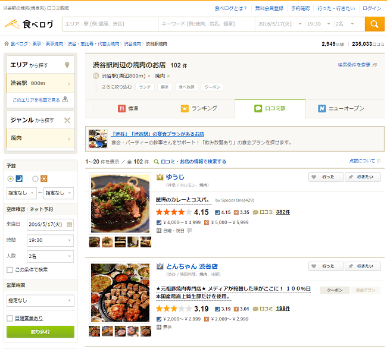Screen dimensions: 387x349
Task: Click the 東京焼肉 breadcrumb link
Action: click(x=54, y=44)
